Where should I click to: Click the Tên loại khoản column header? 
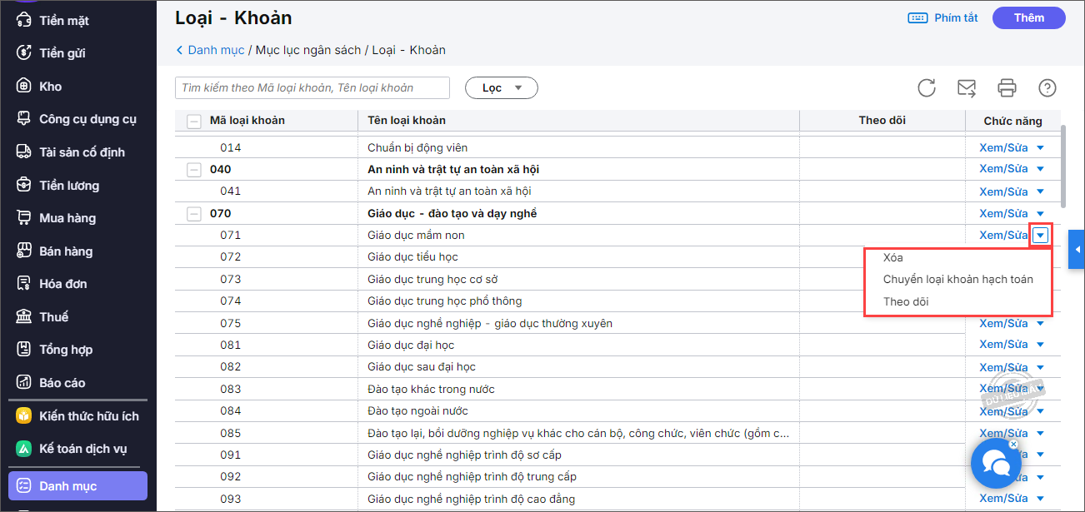(x=578, y=121)
